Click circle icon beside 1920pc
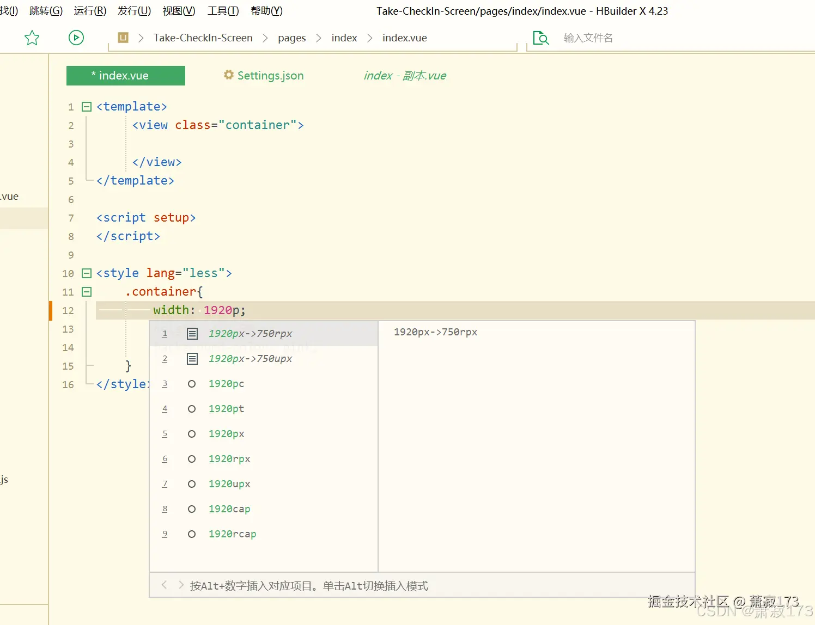This screenshot has height=625, width=815. (x=192, y=384)
